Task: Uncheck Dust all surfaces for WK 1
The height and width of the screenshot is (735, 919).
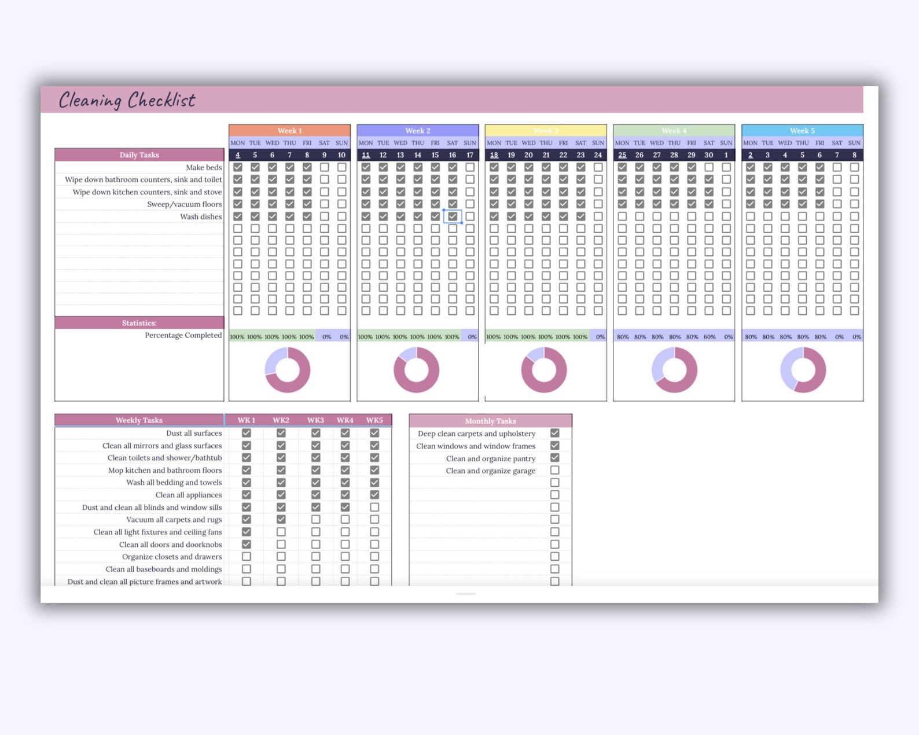Action: [x=247, y=433]
